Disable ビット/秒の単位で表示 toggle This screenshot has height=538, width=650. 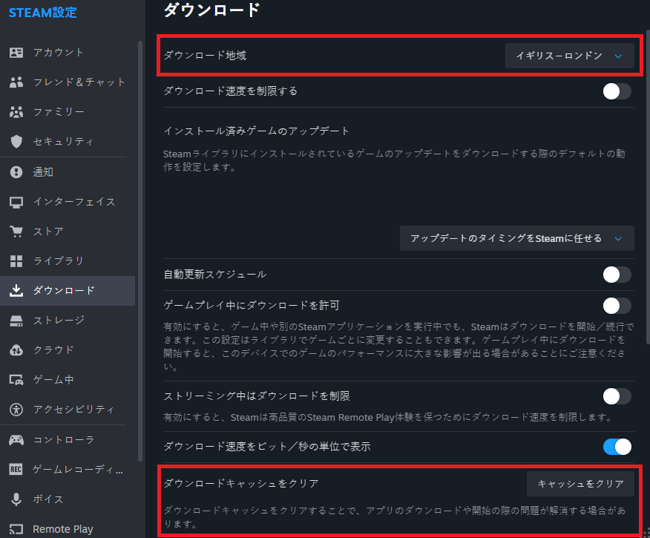tap(617, 447)
